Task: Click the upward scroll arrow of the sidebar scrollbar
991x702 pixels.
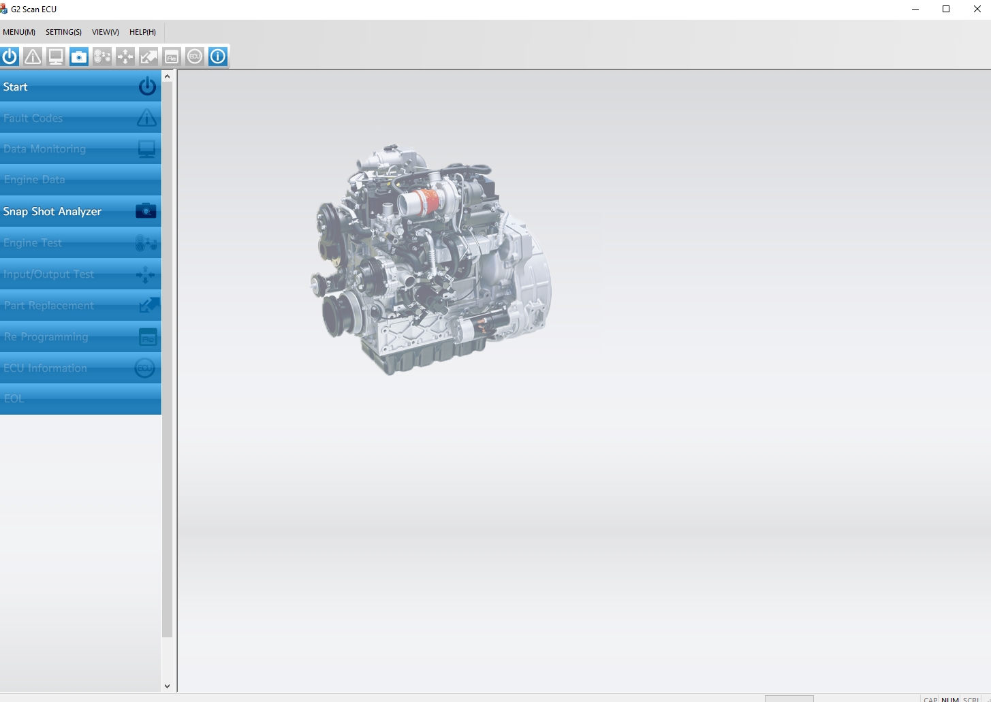Action: [x=167, y=76]
